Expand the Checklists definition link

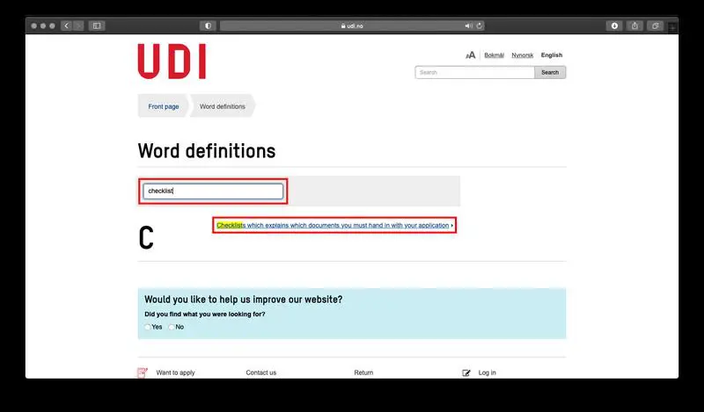334,226
